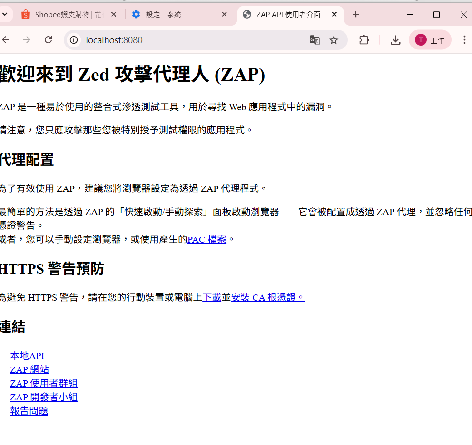Click the settings gear tab favicon
Viewport: 472px width, 445px height.
tap(136, 14)
